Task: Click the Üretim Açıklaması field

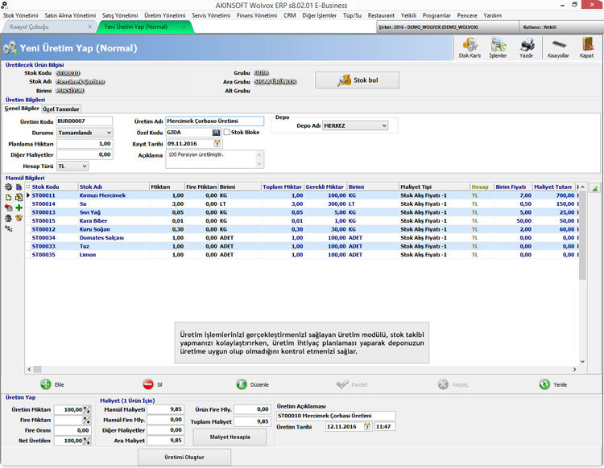Action: coord(336,416)
